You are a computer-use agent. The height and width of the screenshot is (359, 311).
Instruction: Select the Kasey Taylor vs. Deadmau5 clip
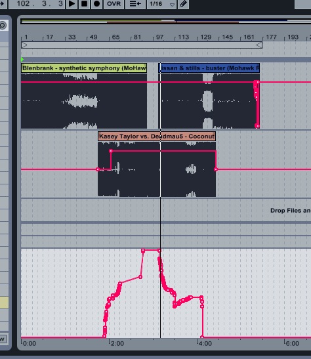pos(157,137)
